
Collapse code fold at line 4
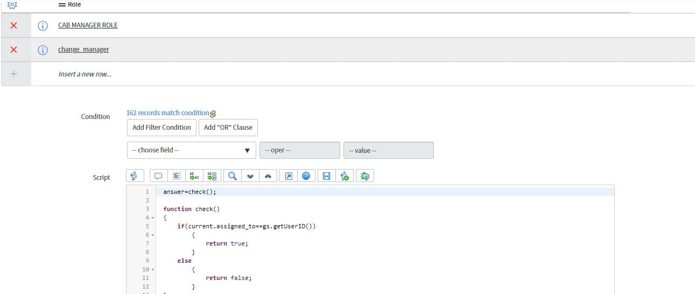[152, 218]
